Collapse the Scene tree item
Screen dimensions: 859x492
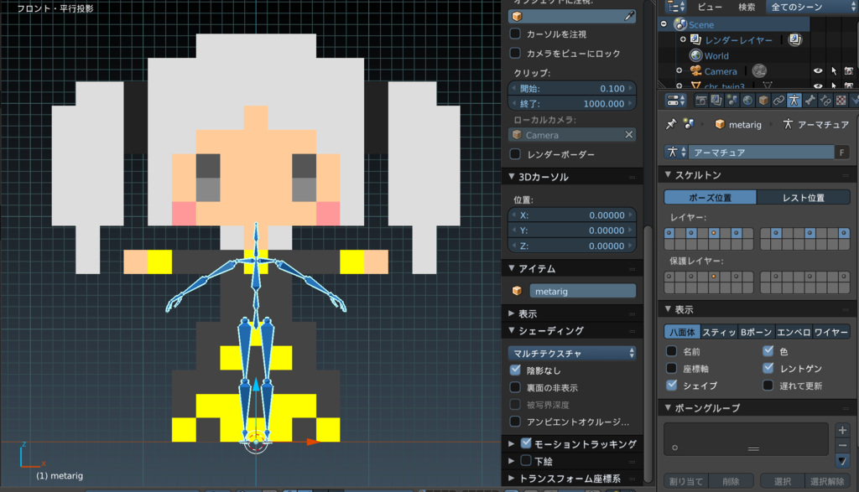[x=664, y=24]
